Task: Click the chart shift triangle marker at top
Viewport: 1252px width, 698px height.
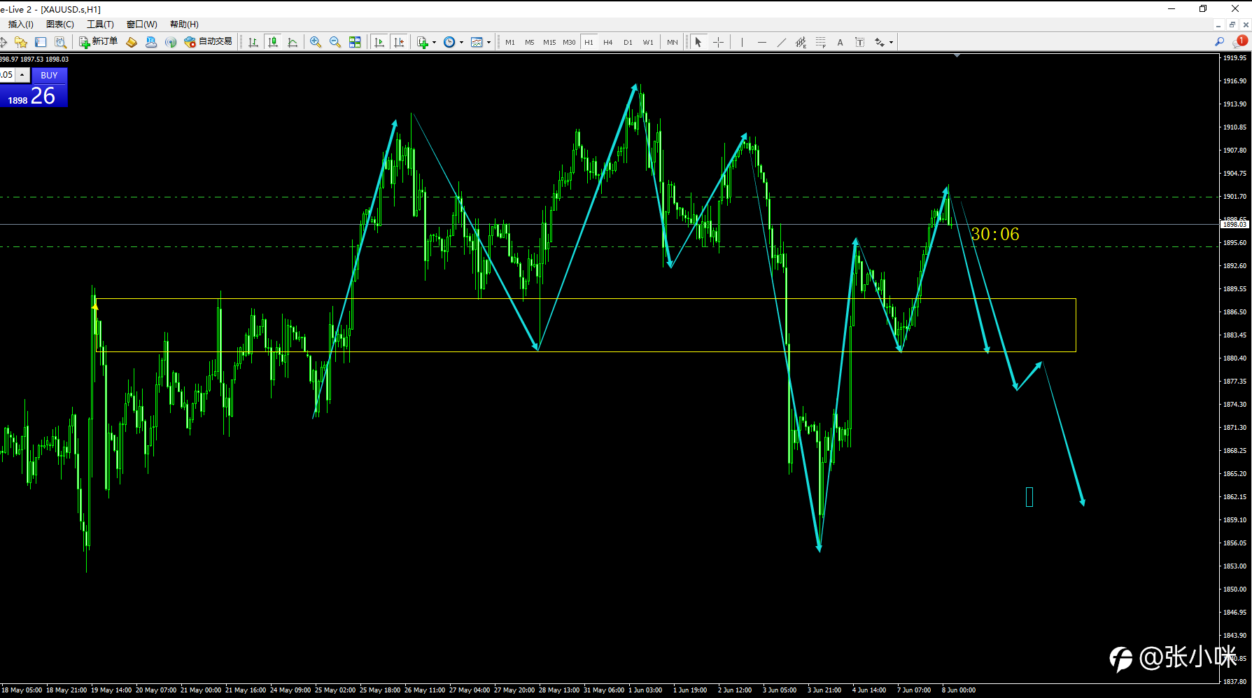Action: (x=957, y=55)
